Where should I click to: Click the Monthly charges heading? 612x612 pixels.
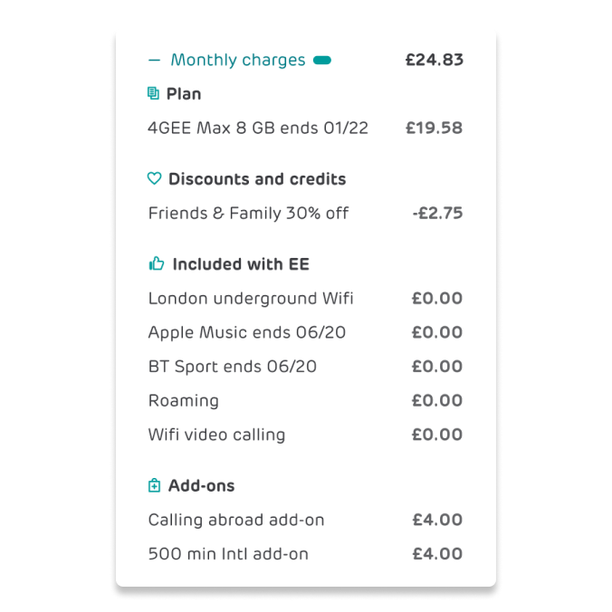(x=238, y=60)
